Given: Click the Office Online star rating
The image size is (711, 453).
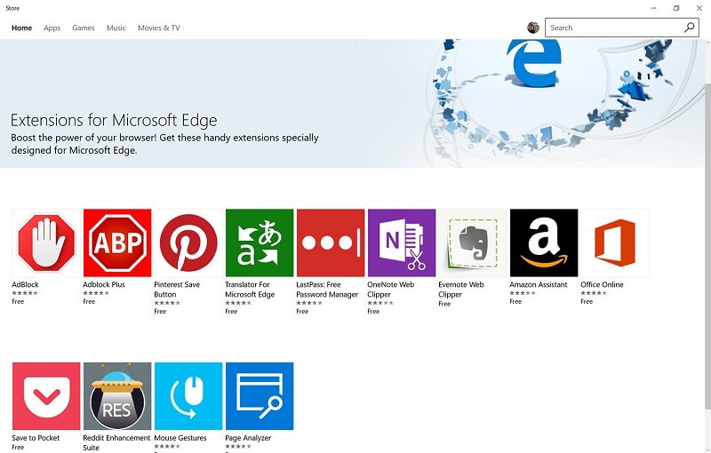Looking at the screenshot, I should pyautogui.click(x=594, y=293).
